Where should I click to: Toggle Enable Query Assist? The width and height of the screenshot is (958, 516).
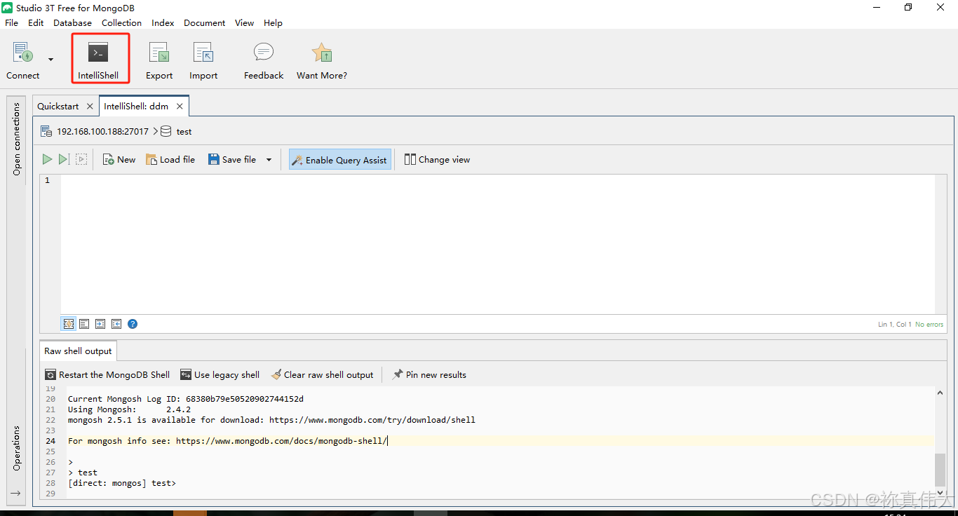tap(340, 160)
